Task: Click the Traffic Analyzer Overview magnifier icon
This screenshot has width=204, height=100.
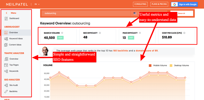Action: pyautogui.click(x=6, y=59)
